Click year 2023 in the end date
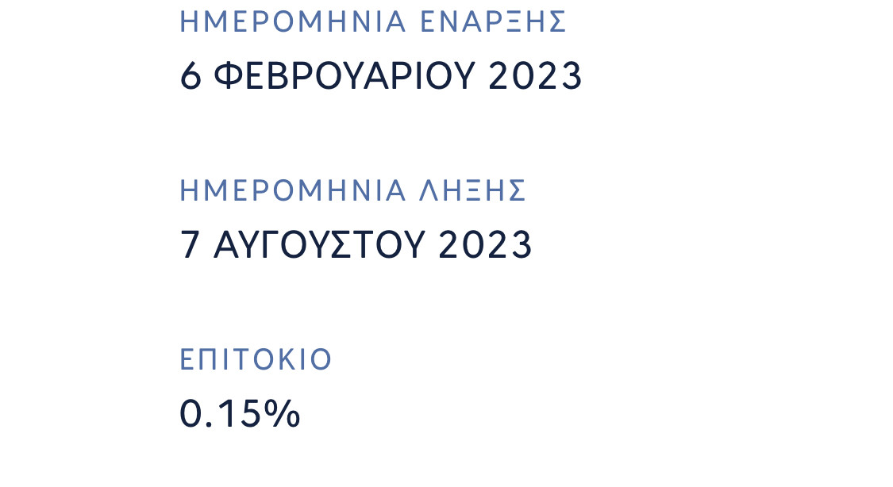893x487 pixels. 485,245
